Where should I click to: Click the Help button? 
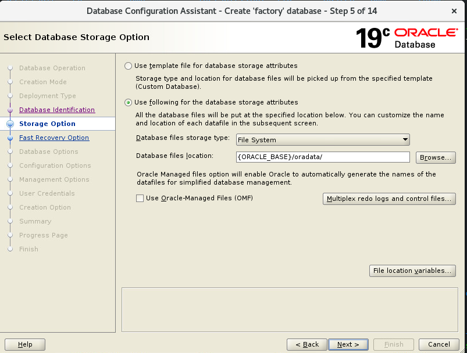[x=25, y=344]
